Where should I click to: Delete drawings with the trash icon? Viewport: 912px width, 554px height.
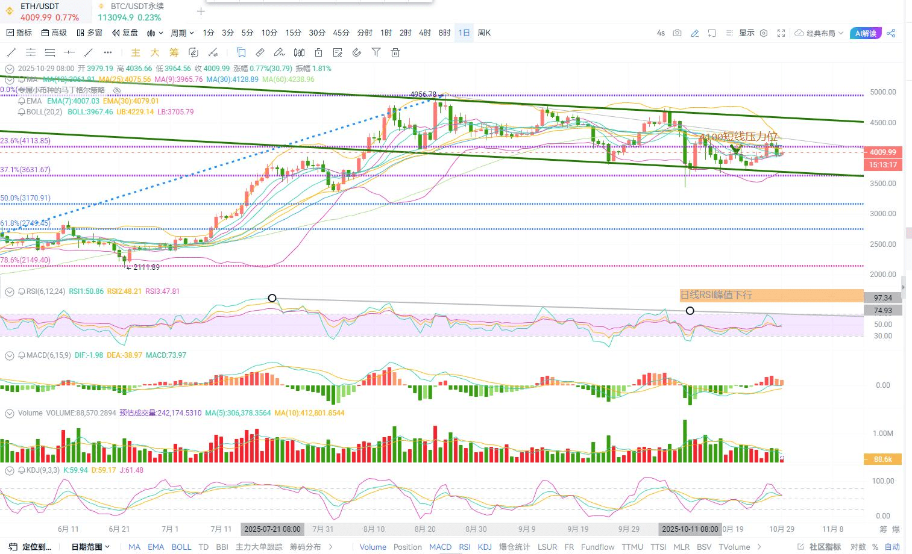point(395,52)
